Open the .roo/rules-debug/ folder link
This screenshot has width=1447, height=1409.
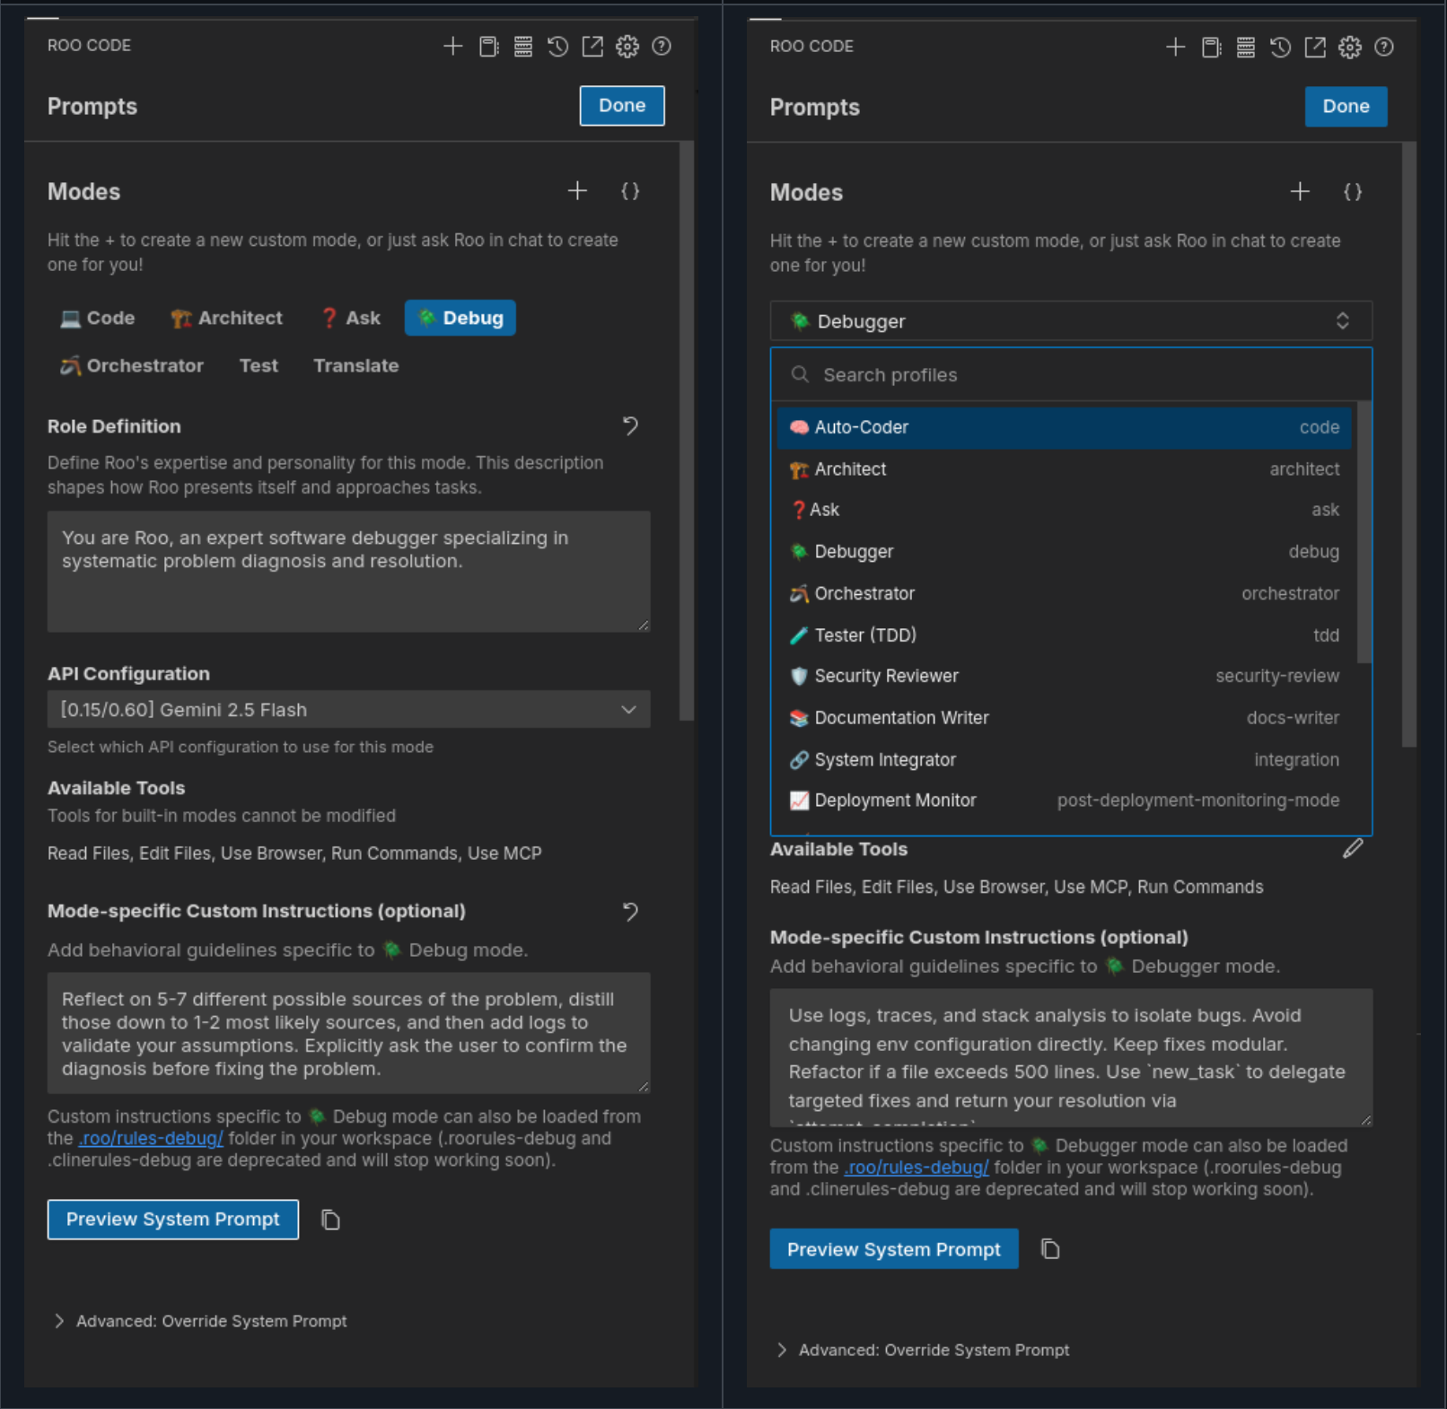click(150, 1138)
